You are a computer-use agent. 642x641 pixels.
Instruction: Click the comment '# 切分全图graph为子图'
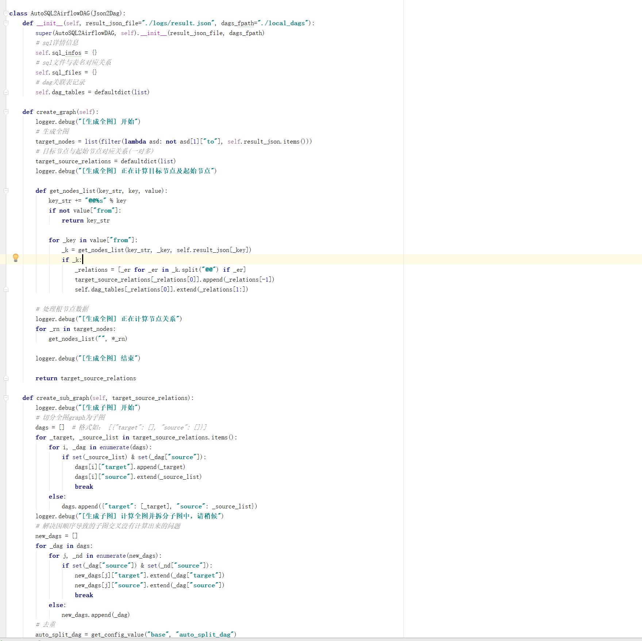[x=70, y=417]
